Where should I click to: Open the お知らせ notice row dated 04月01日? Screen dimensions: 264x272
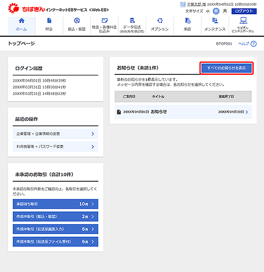(x=183, y=112)
